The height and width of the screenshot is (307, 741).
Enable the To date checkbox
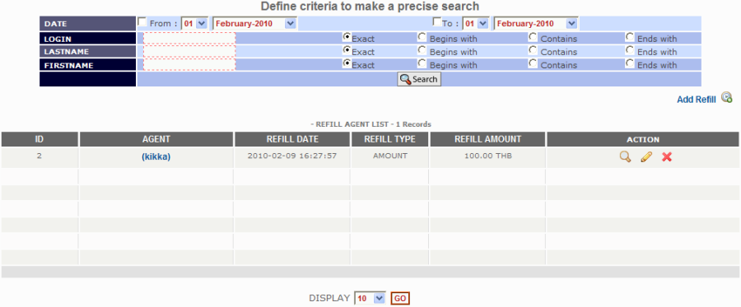[x=438, y=21]
